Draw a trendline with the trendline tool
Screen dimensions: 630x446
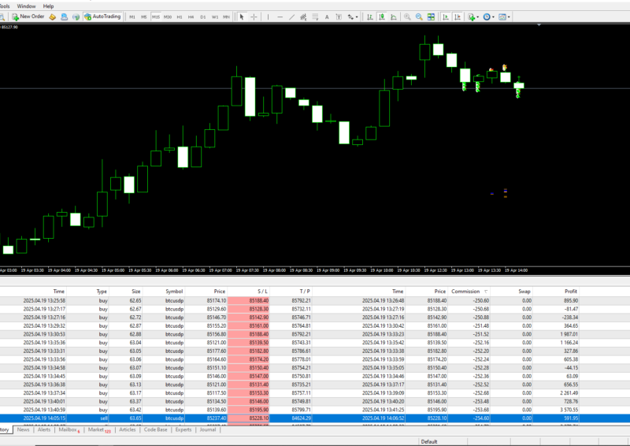pyautogui.click(x=292, y=16)
